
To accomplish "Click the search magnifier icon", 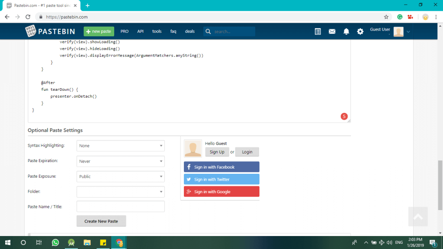I will (208, 31).
